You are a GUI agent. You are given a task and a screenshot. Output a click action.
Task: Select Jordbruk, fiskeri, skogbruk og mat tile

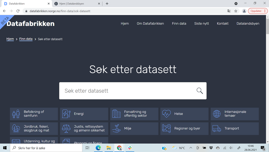click(34, 129)
